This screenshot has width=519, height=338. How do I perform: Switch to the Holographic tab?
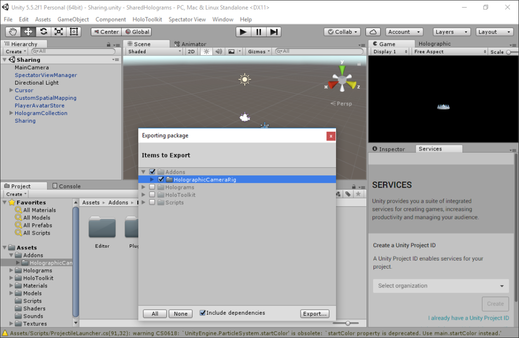[434, 44]
